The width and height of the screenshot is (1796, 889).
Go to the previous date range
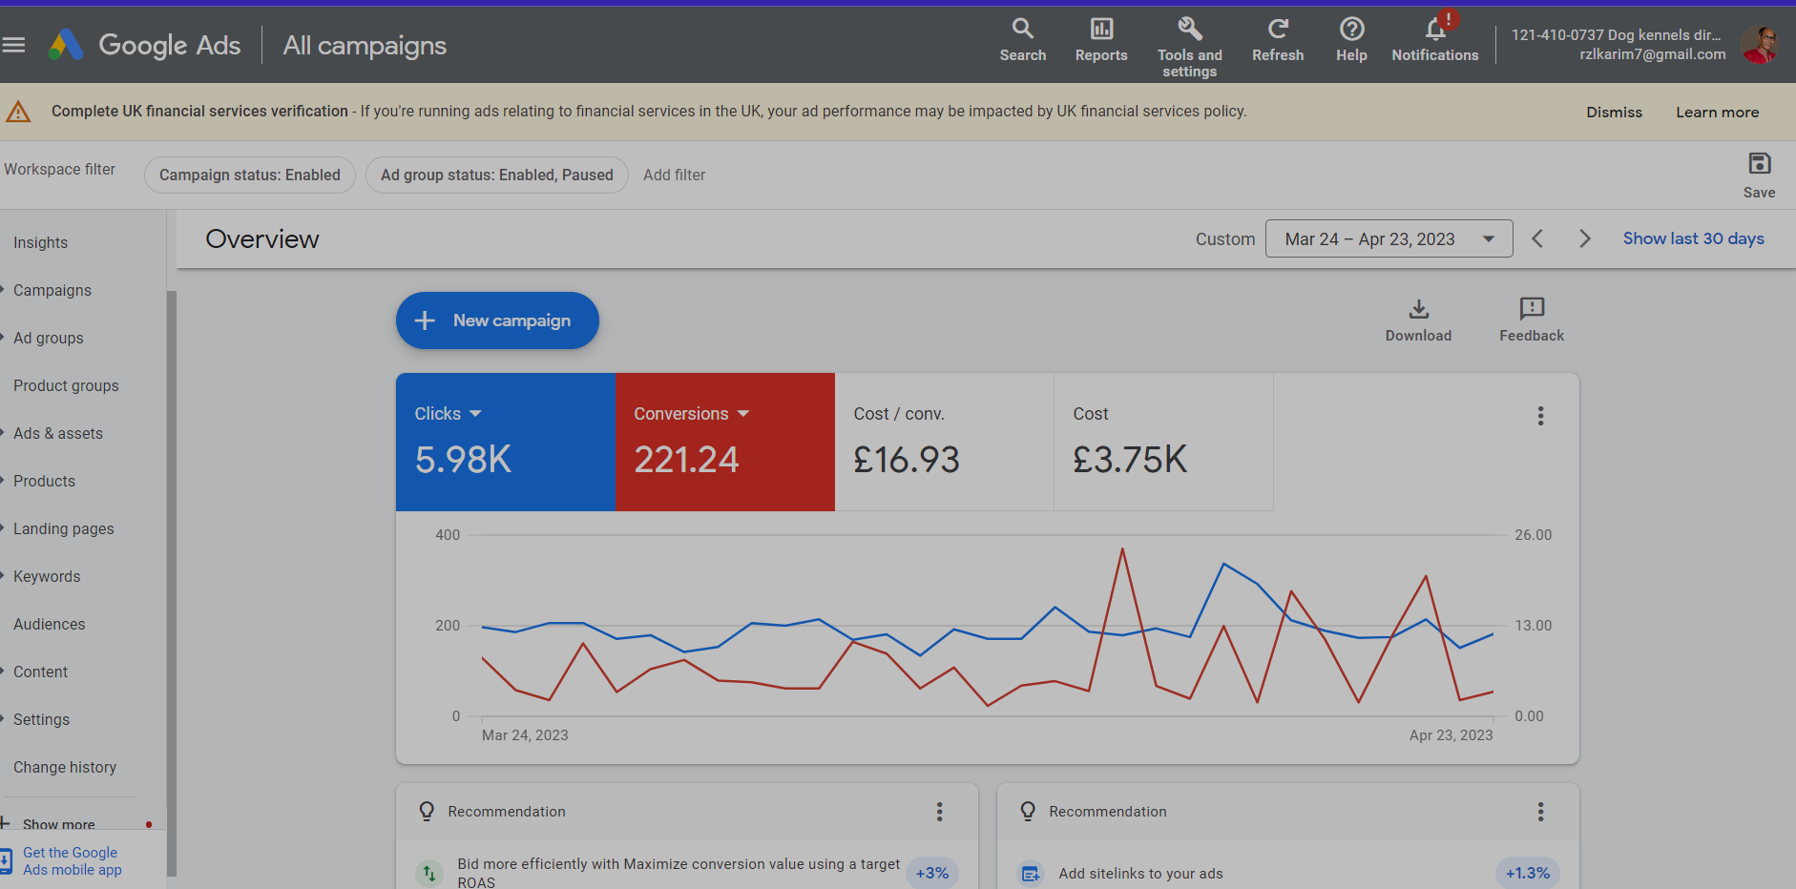coord(1537,238)
